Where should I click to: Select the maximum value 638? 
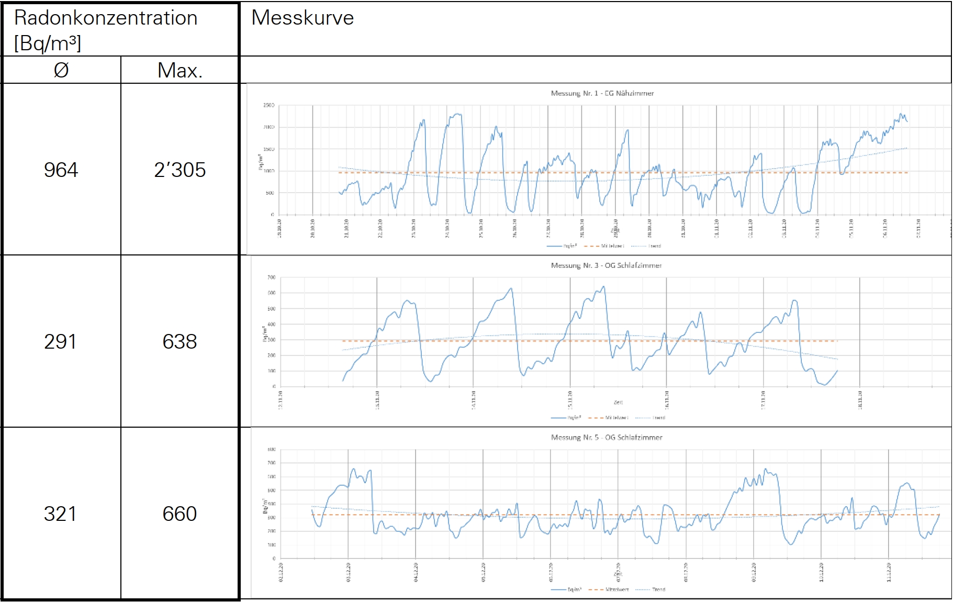pyautogui.click(x=180, y=341)
